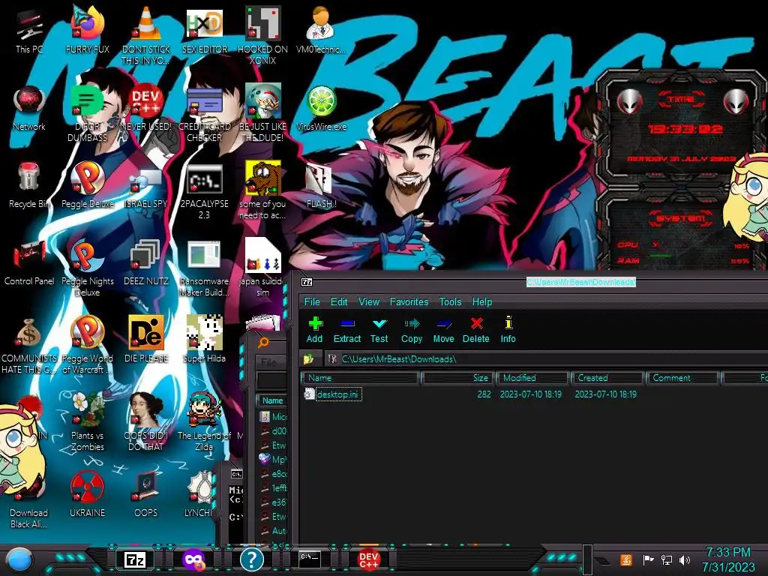Click the Dev-C++ taskbar button

pyautogui.click(x=368, y=559)
